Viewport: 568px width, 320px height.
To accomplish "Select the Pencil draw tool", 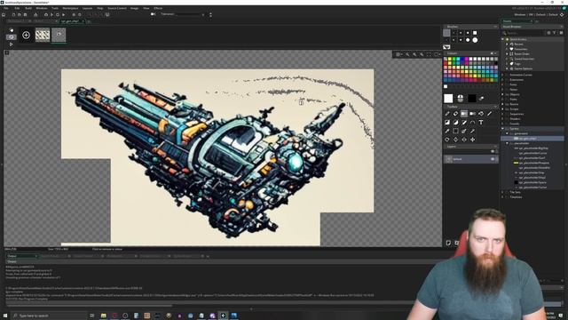I will (x=447, y=114).
